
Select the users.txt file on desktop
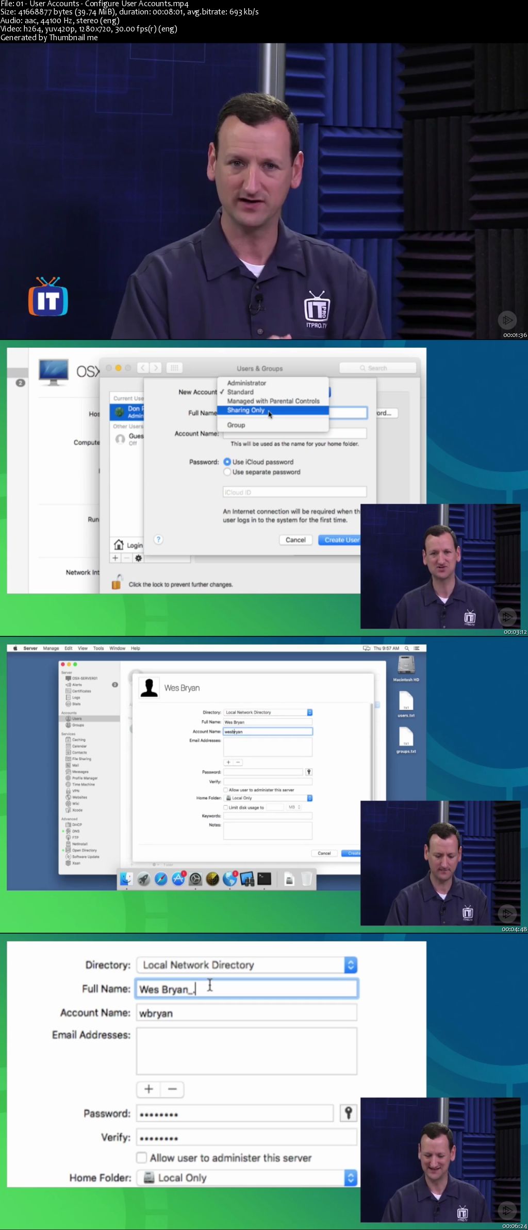[x=406, y=704]
